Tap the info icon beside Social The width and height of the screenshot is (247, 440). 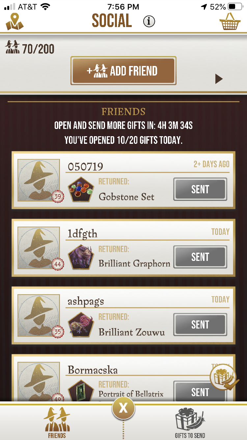149,21
